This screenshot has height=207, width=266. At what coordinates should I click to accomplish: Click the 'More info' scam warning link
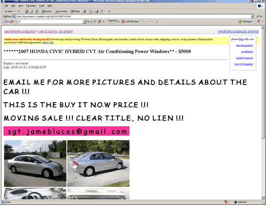click(48, 43)
